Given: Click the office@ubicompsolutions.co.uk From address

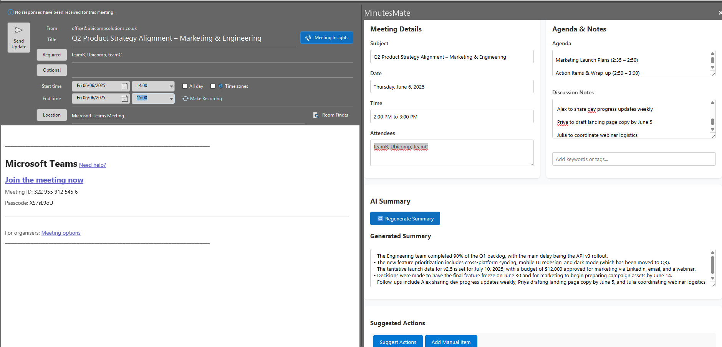Looking at the screenshot, I should pyautogui.click(x=104, y=28).
